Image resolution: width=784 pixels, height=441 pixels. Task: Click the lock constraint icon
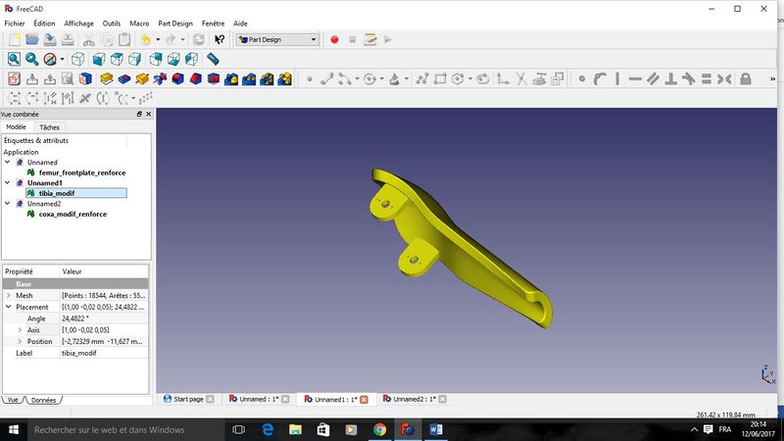745,78
